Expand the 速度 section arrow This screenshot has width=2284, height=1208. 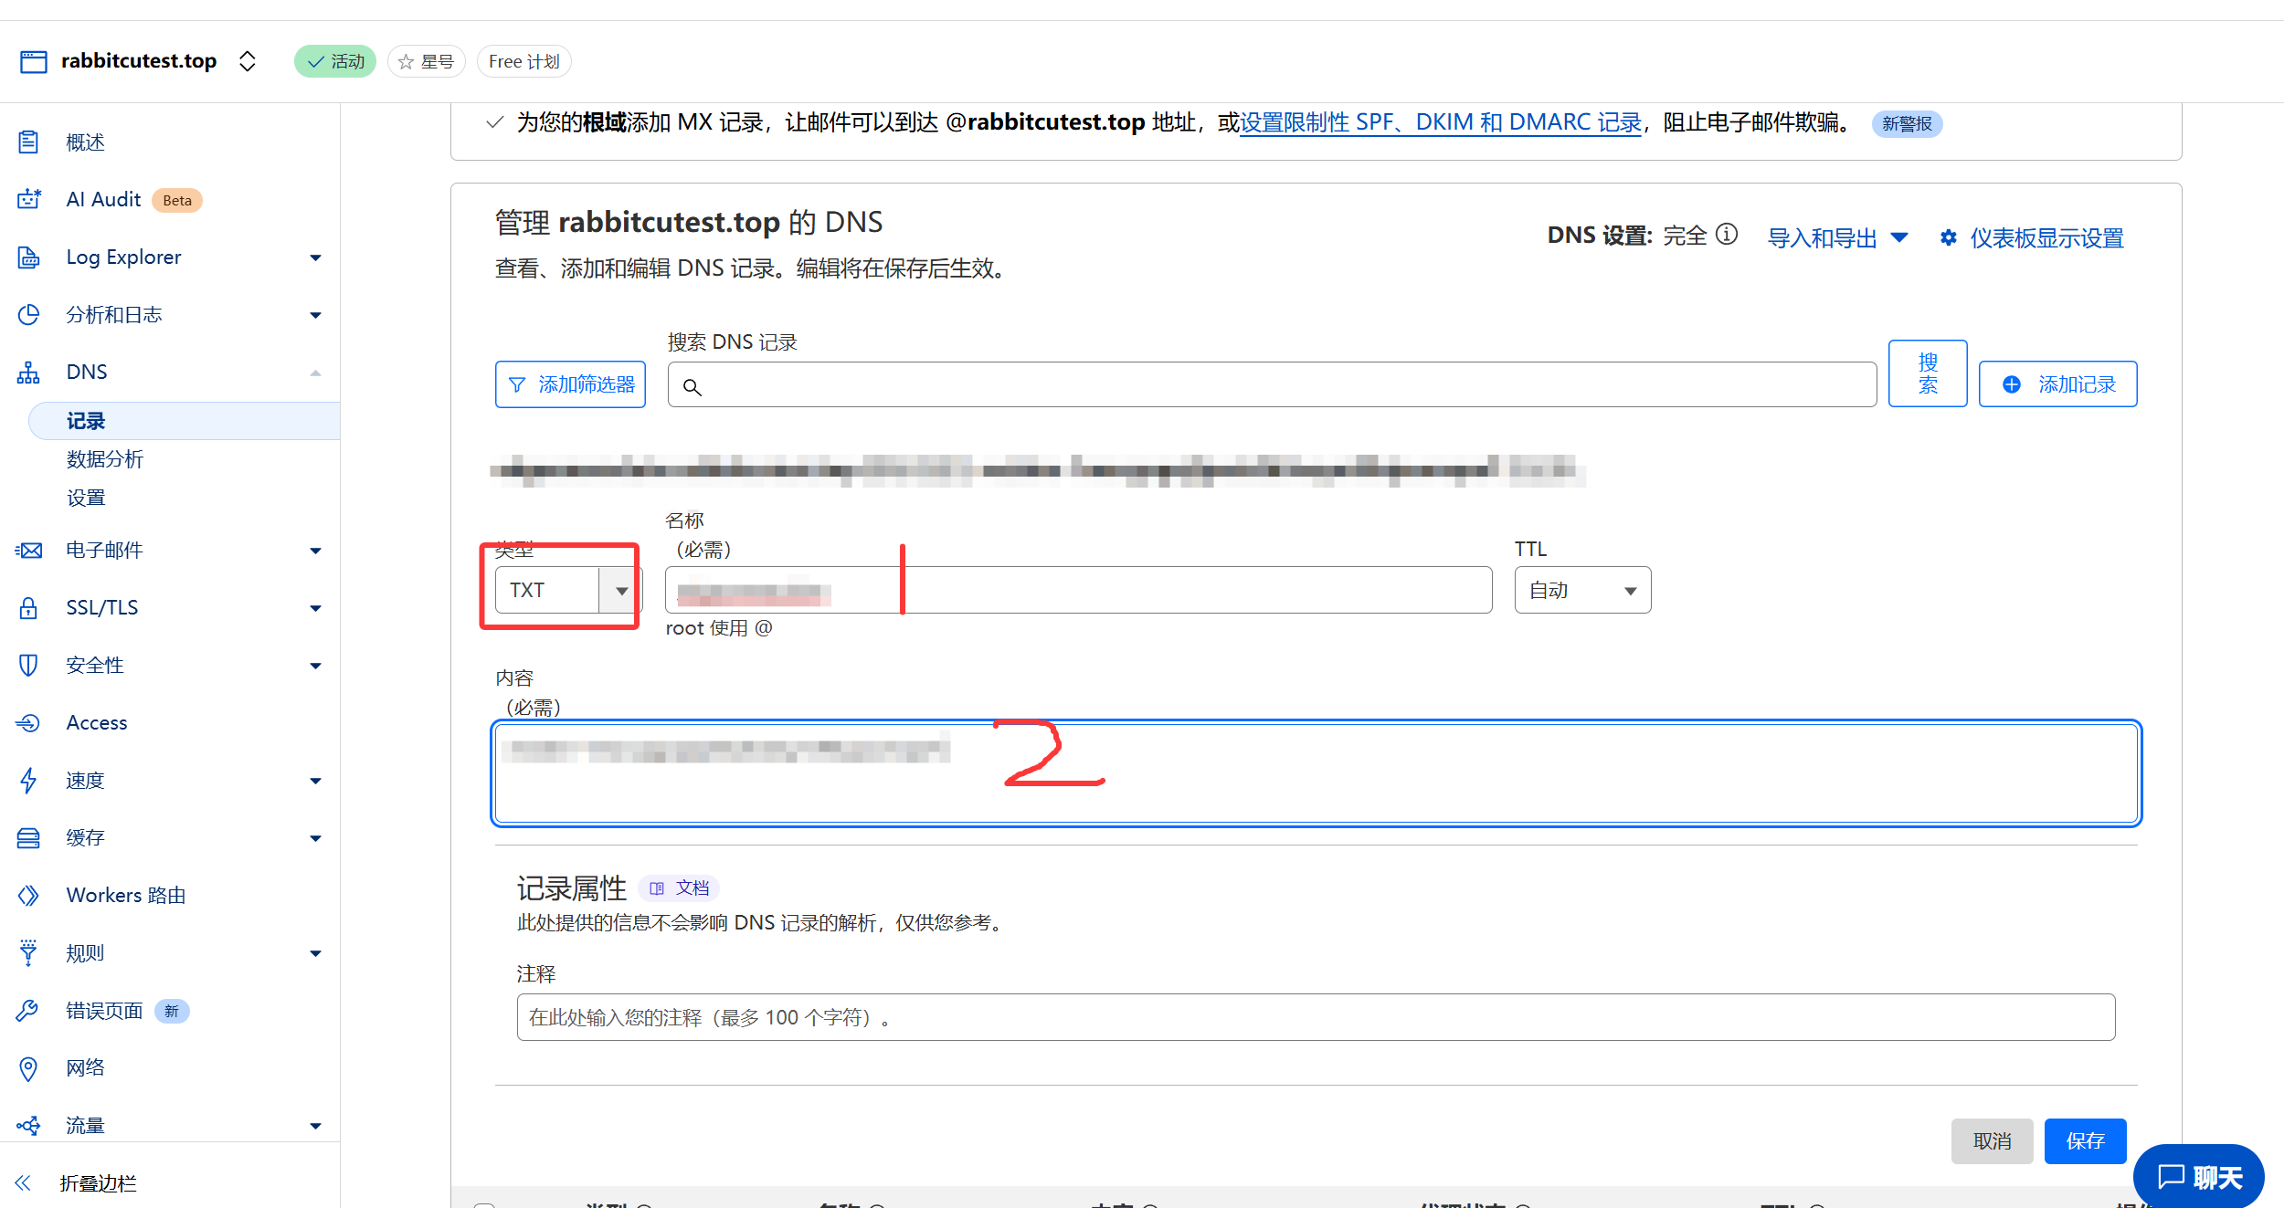316,781
